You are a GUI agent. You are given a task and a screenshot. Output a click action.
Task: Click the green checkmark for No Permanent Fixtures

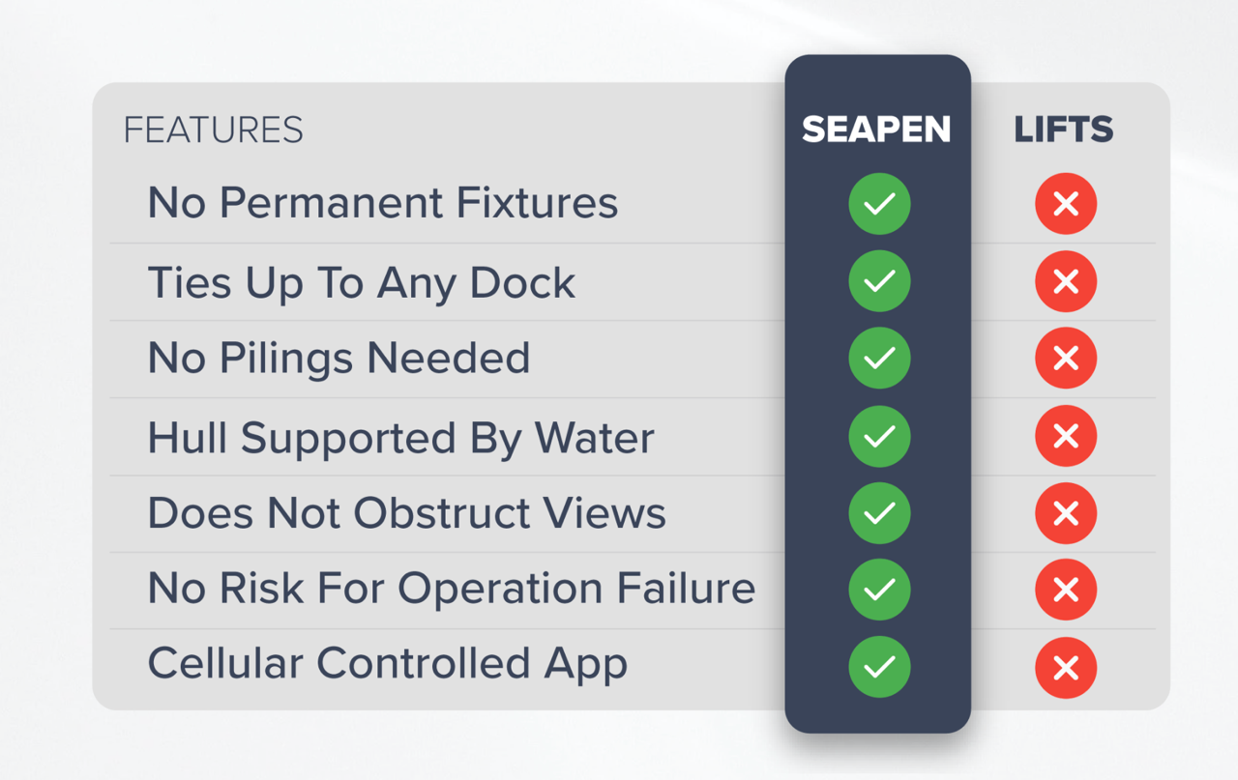click(879, 204)
